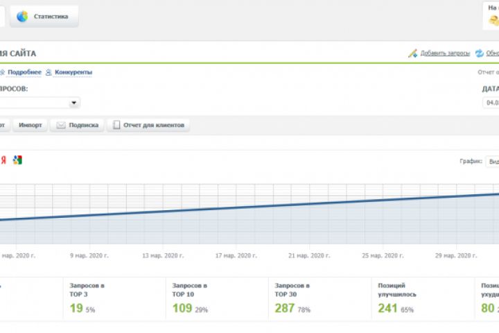
Task: Click the date input field under ДАТА
Action: pyautogui.click(x=491, y=103)
